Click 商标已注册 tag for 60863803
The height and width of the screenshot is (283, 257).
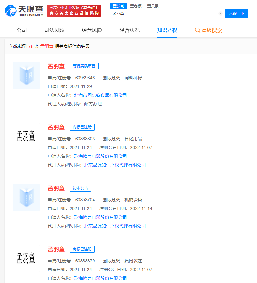[82, 127]
